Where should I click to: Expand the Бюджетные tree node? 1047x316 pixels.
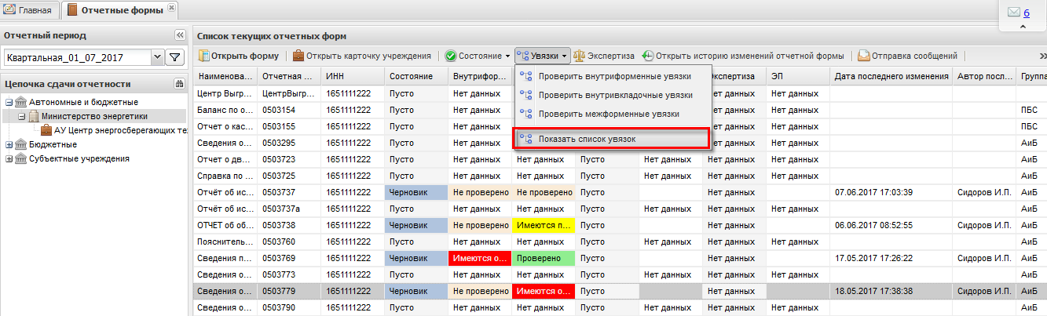tap(9, 144)
